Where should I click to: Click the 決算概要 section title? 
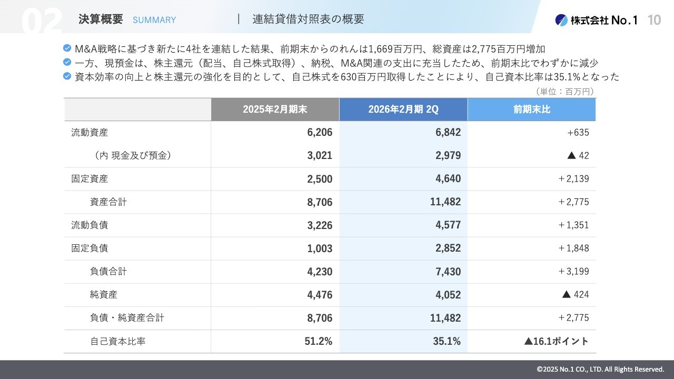coord(101,19)
